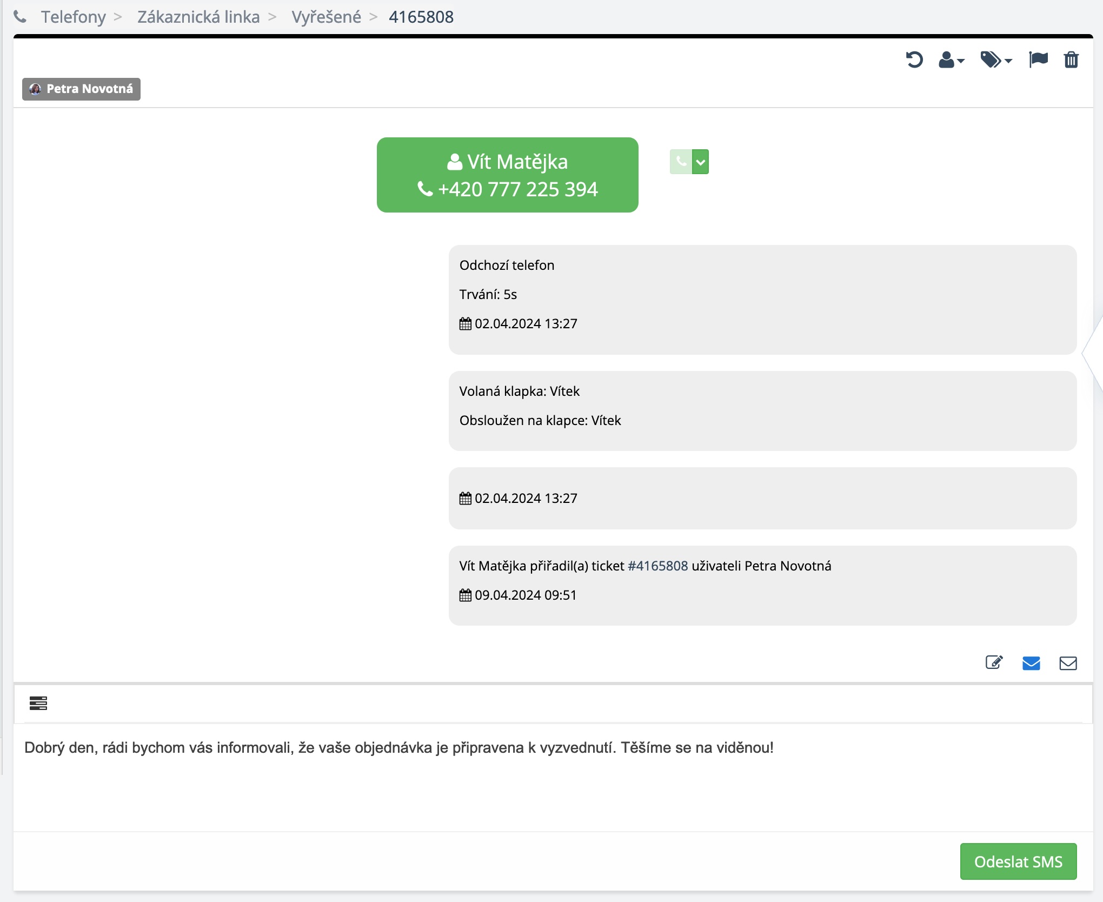The height and width of the screenshot is (902, 1103).
Task: Open the tags dropdown icon
Action: pos(996,59)
